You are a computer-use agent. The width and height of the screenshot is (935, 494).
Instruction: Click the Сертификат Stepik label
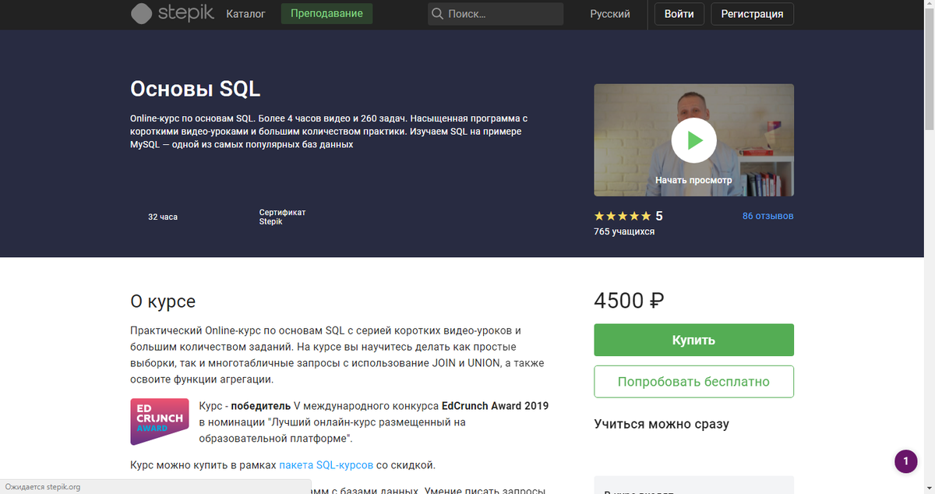[282, 217]
